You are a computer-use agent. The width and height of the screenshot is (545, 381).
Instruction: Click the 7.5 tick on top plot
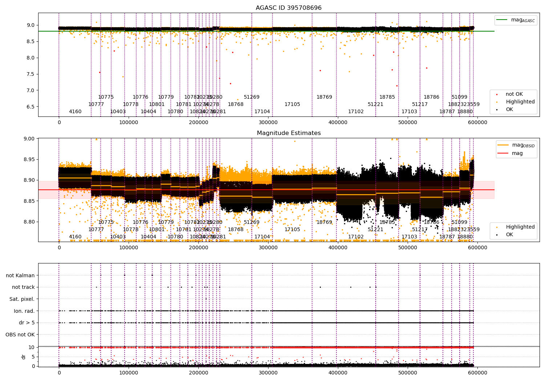31,74
